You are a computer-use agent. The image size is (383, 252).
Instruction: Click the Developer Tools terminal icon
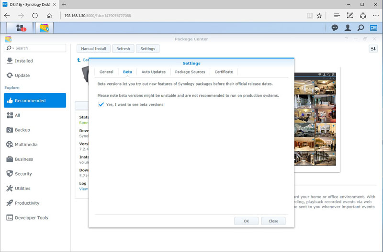[x=10, y=218]
